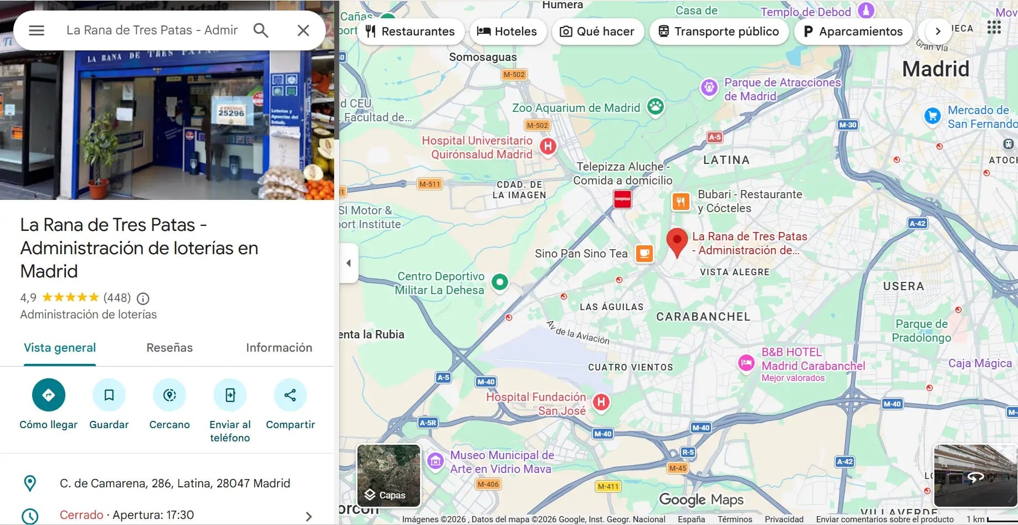Collapse the side panel arrow

(349, 263)
